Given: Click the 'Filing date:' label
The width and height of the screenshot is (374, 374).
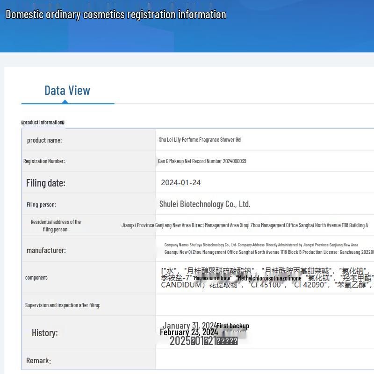Looking at the screenshot, I should click(46, 183).
